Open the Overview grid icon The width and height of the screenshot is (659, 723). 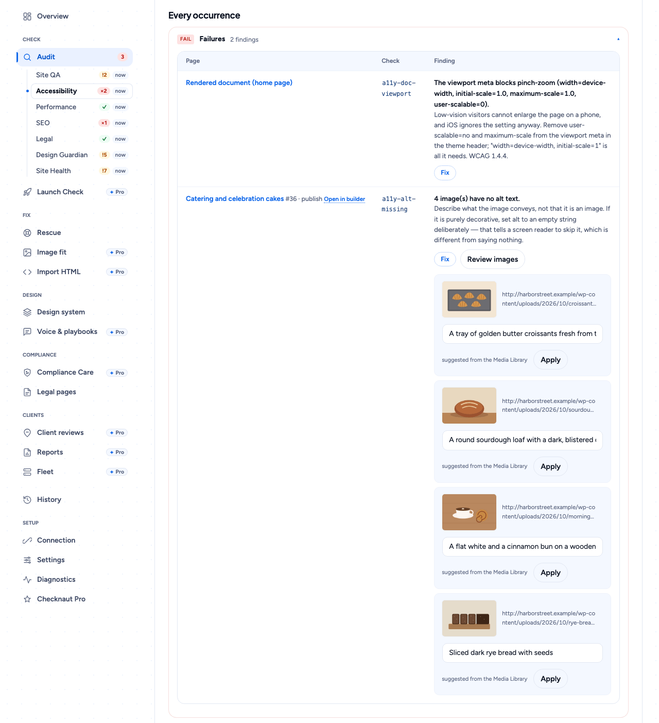point(27,16)
